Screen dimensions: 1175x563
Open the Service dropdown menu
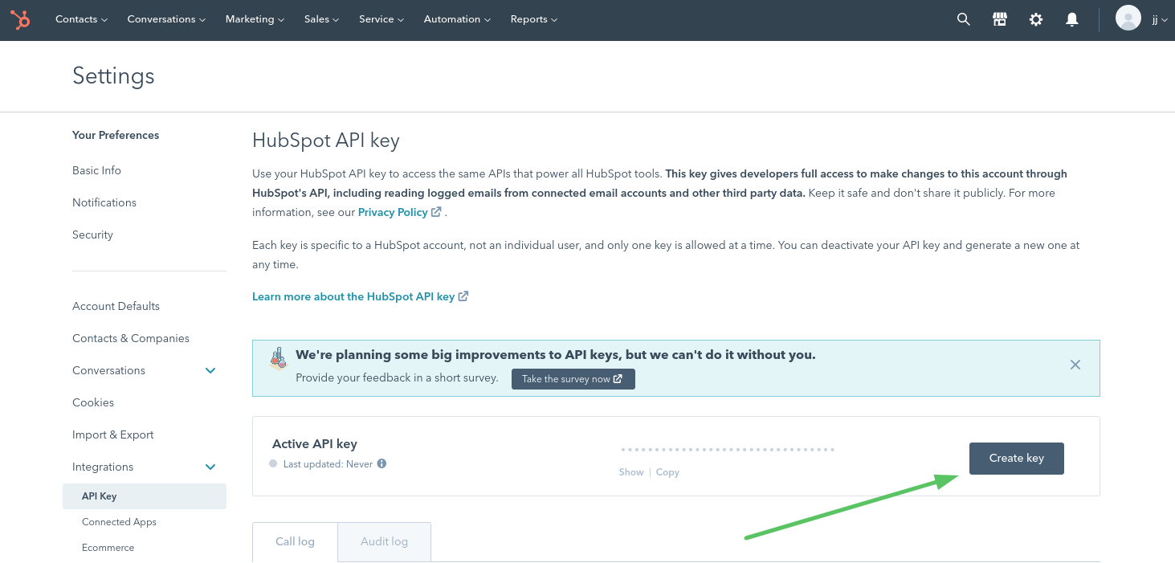pyautogui.click(x=381, y=19)
